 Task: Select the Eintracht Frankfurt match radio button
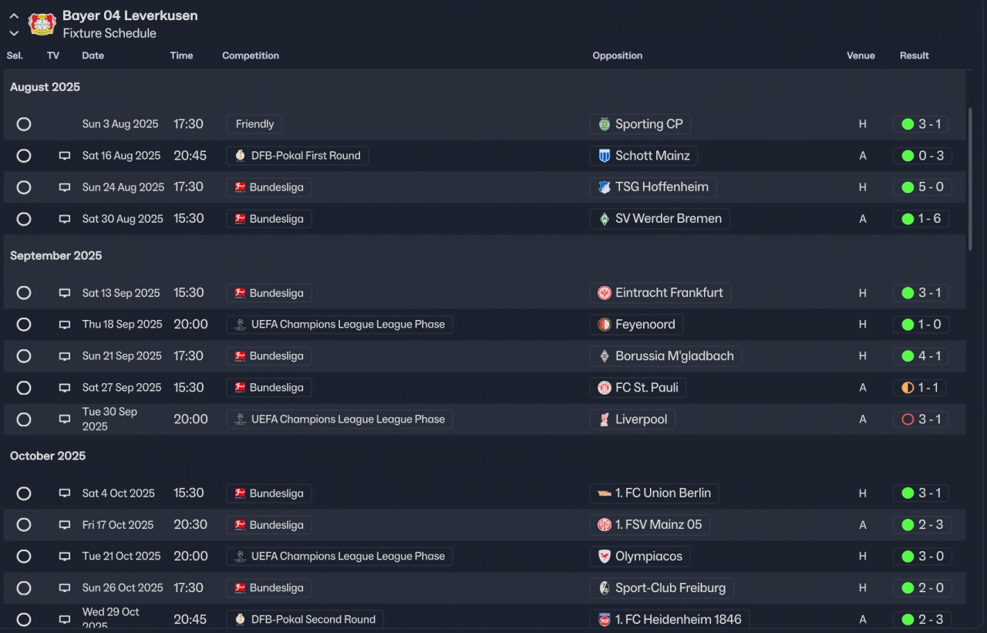(24, 293)
